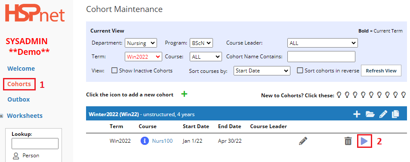Open the Term dropdown showing Win2022
This screenshot has height=162, width=410.
[143, 57]
